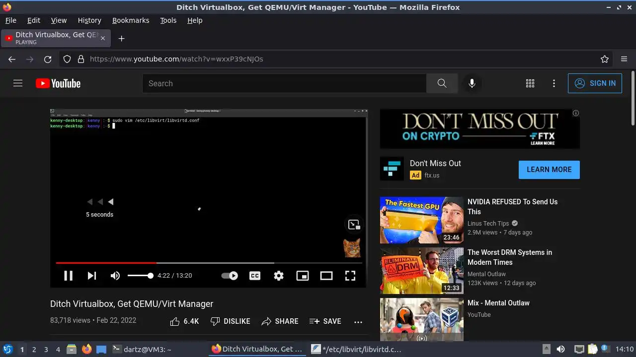Pause the video with the pause button
The image size is (636, 357).
pyautogui.click(x=68, y=276)
